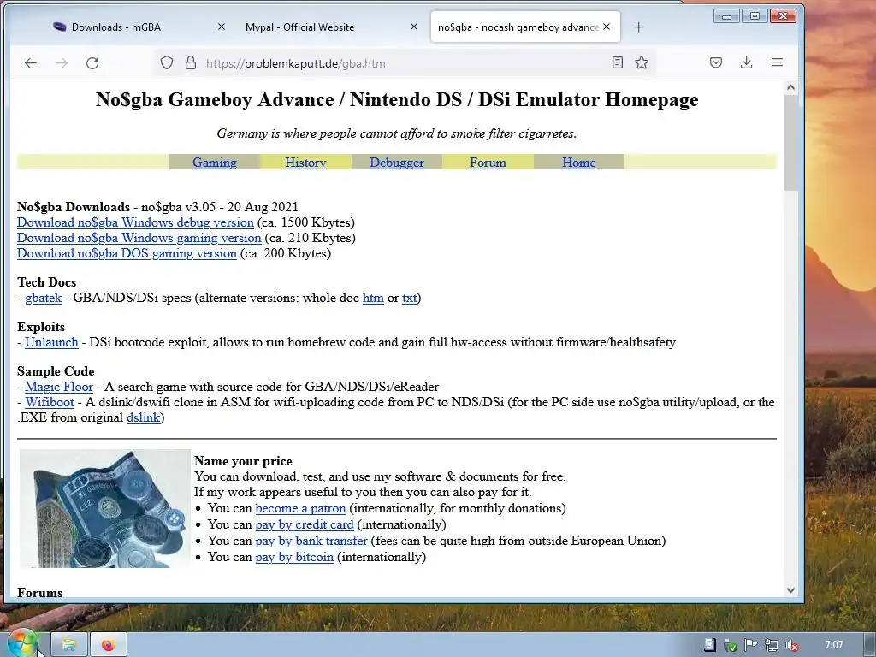This screenshot has height=657, width=876.
Task: Go back to the previous page
Action: click(x=31, y=63)
